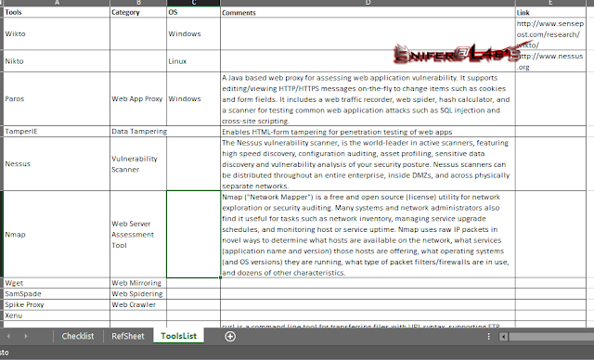Select column E header
Image resolution: width=594 pixels, height=360 pixels.
pos(550,3)
